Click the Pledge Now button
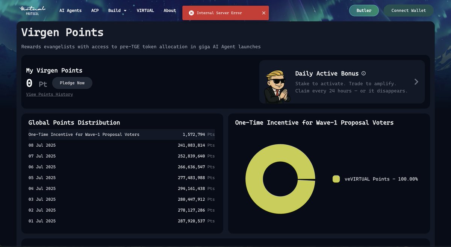 pos(72,83)
